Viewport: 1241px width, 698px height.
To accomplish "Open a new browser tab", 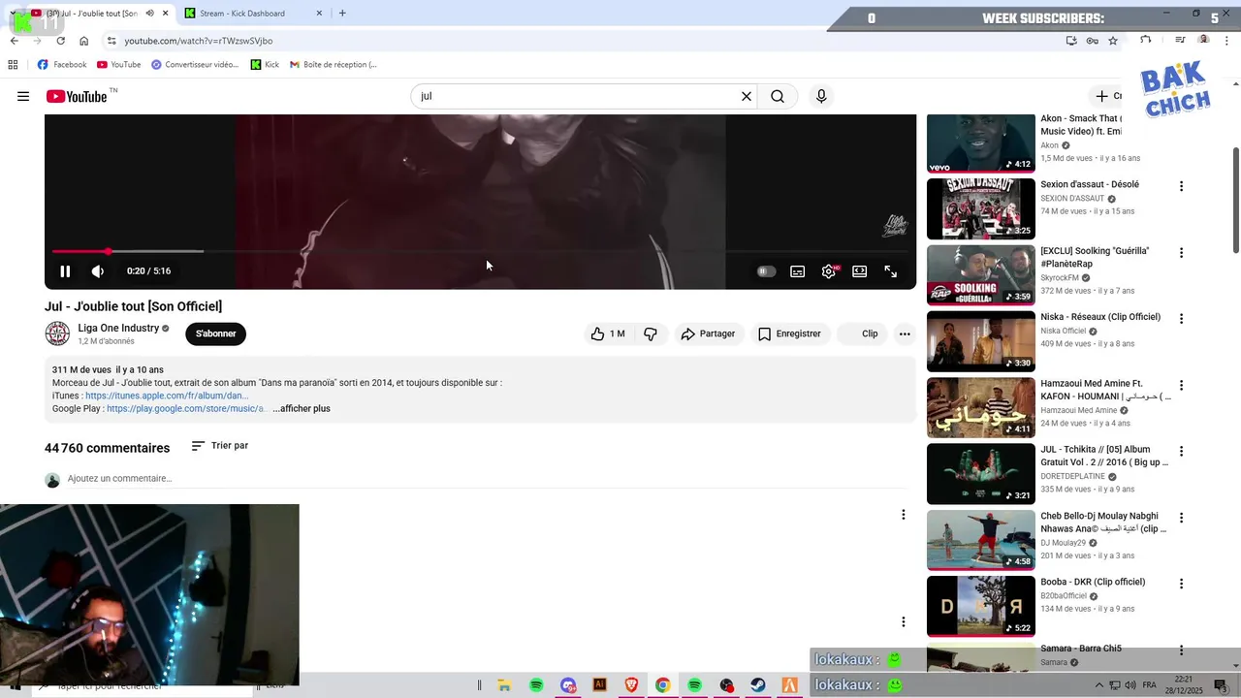I will click(342, 13).
